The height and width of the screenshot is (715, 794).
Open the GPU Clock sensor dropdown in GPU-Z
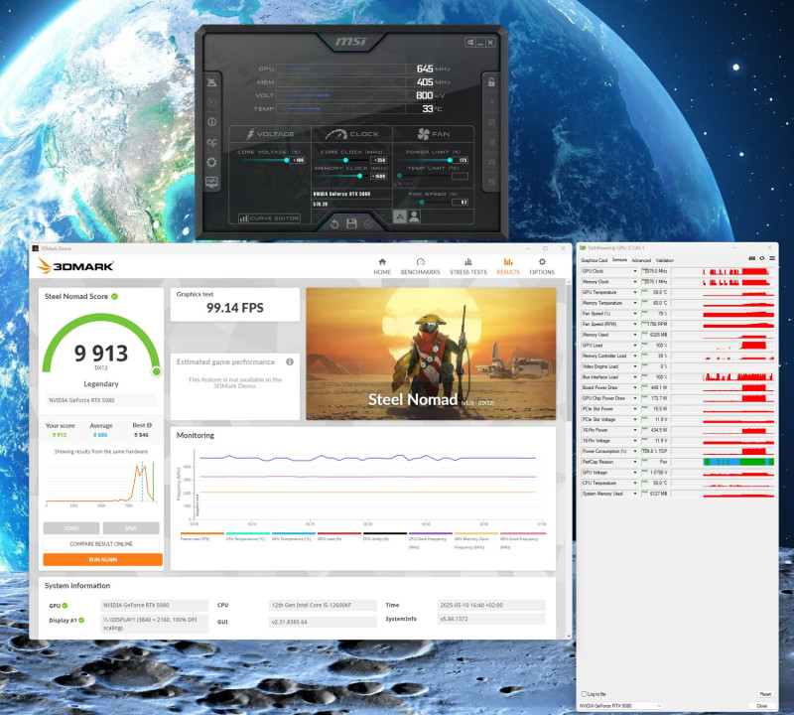pyautogui.click(x=635, y=272)
